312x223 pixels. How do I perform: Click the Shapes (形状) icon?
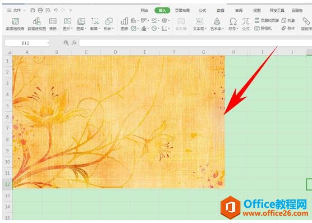tap(109, 21)
